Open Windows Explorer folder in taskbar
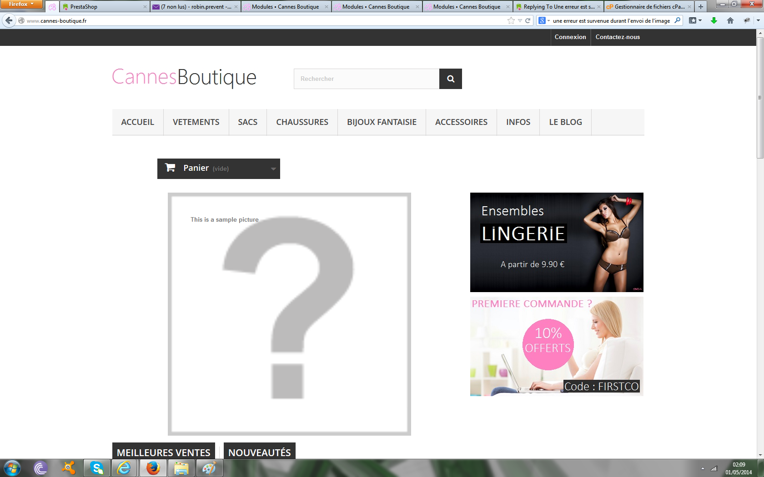This screenshot has height=477, width=764. click(181, 468)
